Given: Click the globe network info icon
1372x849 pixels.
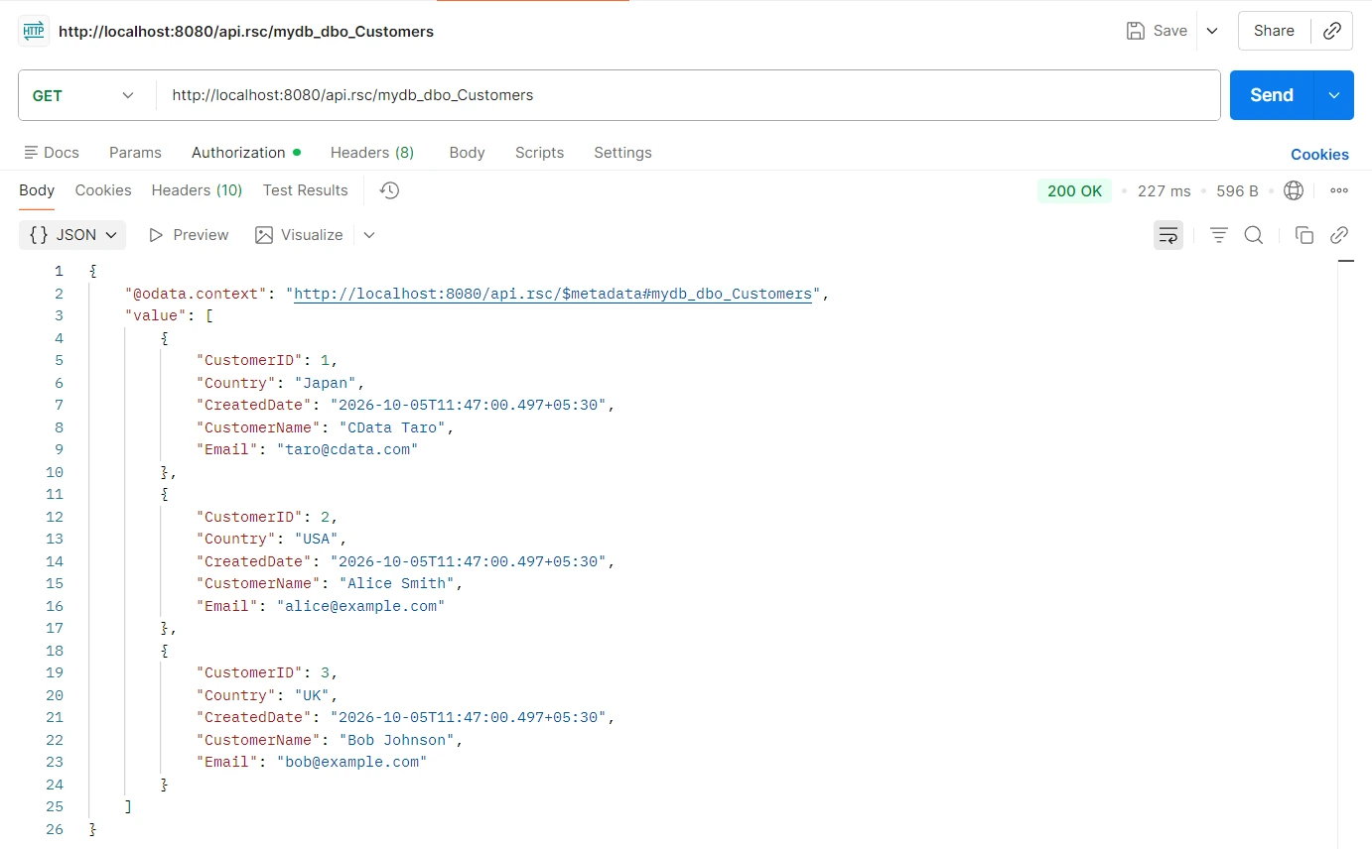Looking at the screenshot, I should click(x=1294, y=190).
